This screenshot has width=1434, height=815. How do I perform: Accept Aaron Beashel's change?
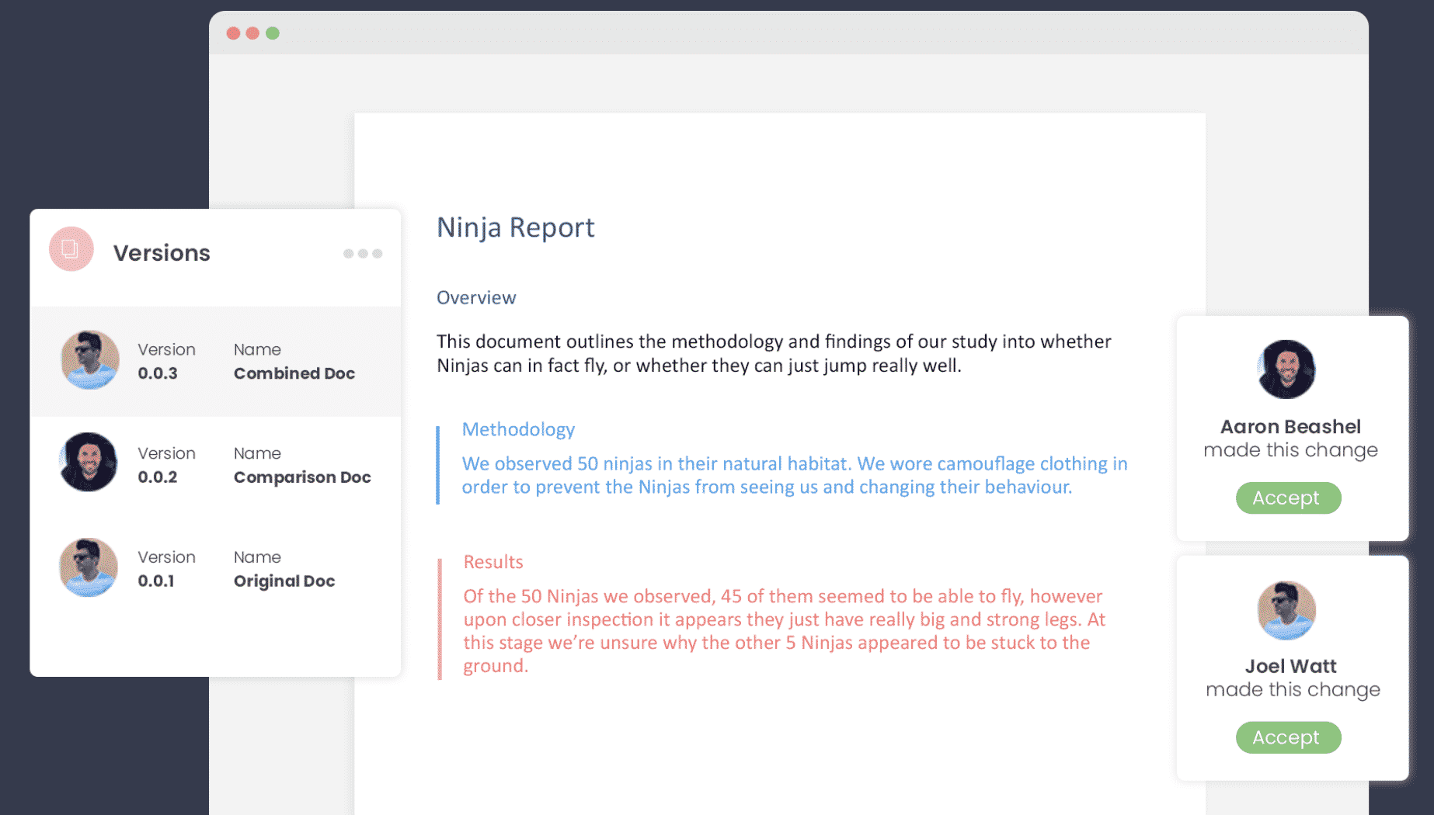point(1288,498)
